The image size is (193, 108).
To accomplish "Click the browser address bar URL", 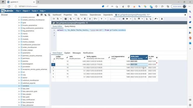I will pyautogui.click(x=28, y=6).
